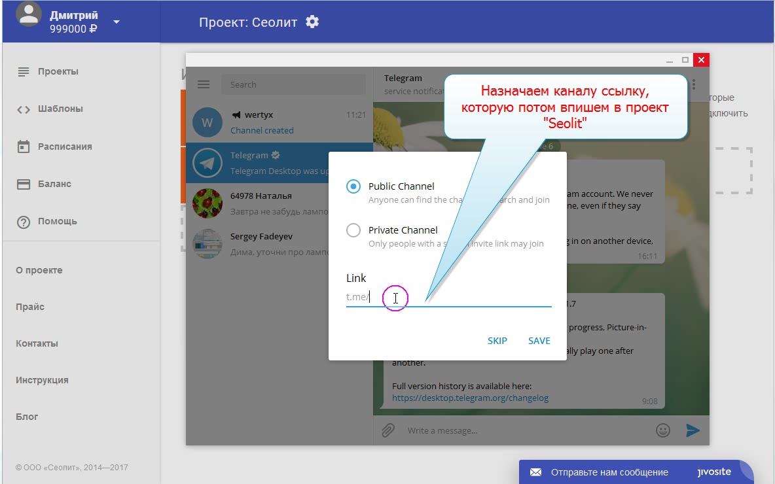
Task: Click the SAVE button
Action: pos(539,341)
